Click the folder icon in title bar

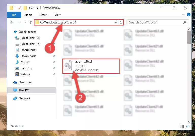pyautogui.click(x=11, y=8)
